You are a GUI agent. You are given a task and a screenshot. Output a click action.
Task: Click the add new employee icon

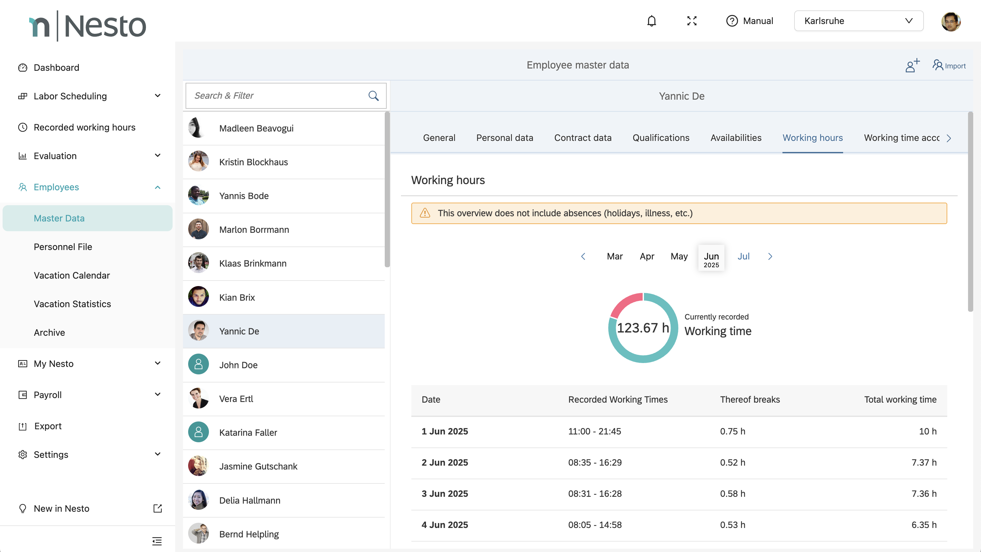coord(912,65)
